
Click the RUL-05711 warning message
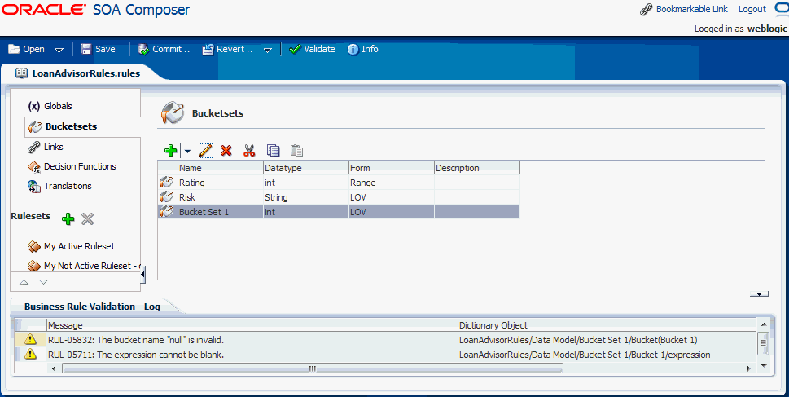(136, 355)
